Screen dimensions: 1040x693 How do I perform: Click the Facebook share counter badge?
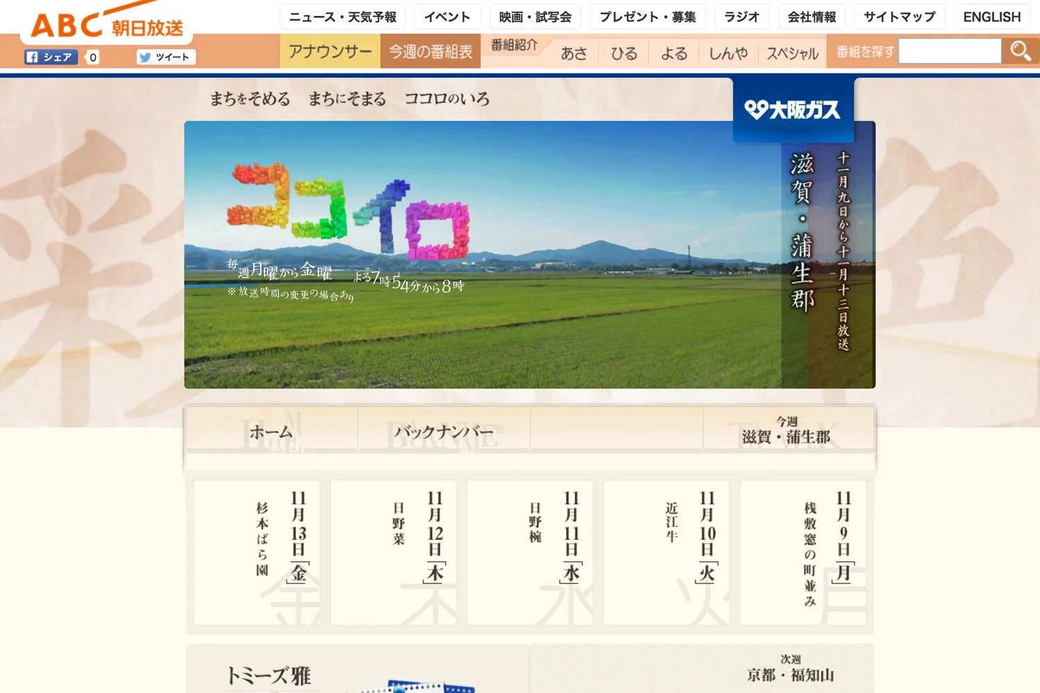click(92, 57)
